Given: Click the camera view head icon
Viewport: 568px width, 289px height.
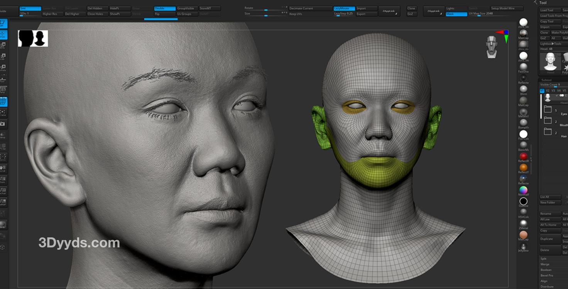Looking at the screenshot, I should pos(491,47).
